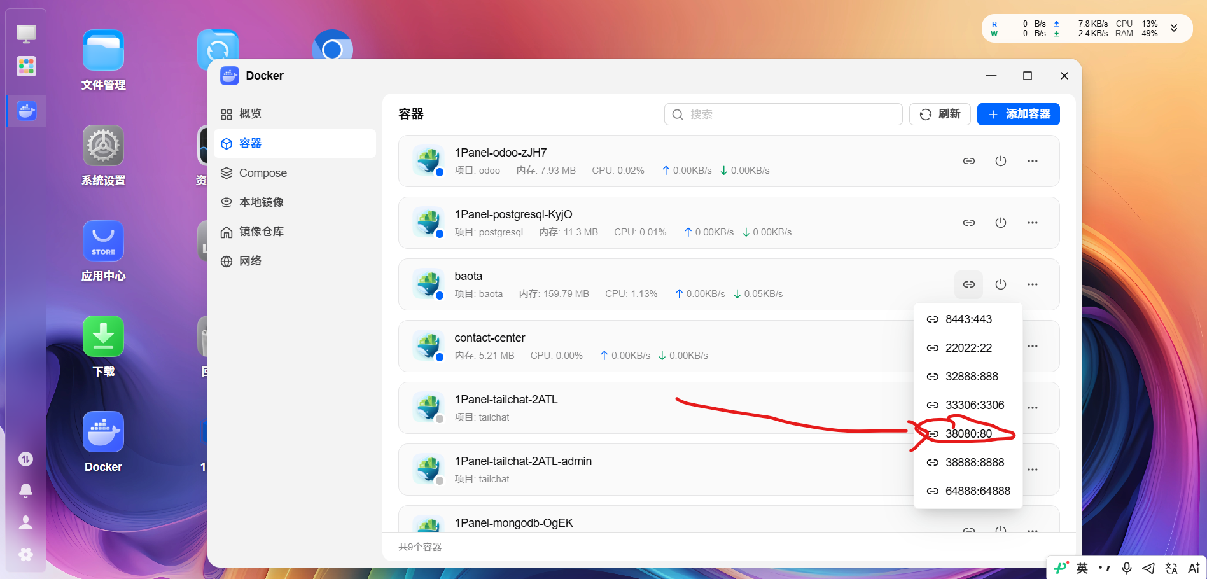Choose port mapping 33306:3306
Image resolution: width=1207 pixels, height=579 pixels.
[x=968, y=405]
